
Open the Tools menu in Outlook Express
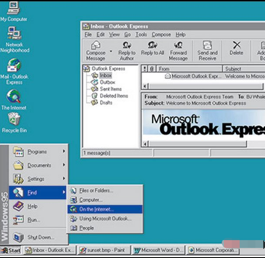tap(141, 34)
